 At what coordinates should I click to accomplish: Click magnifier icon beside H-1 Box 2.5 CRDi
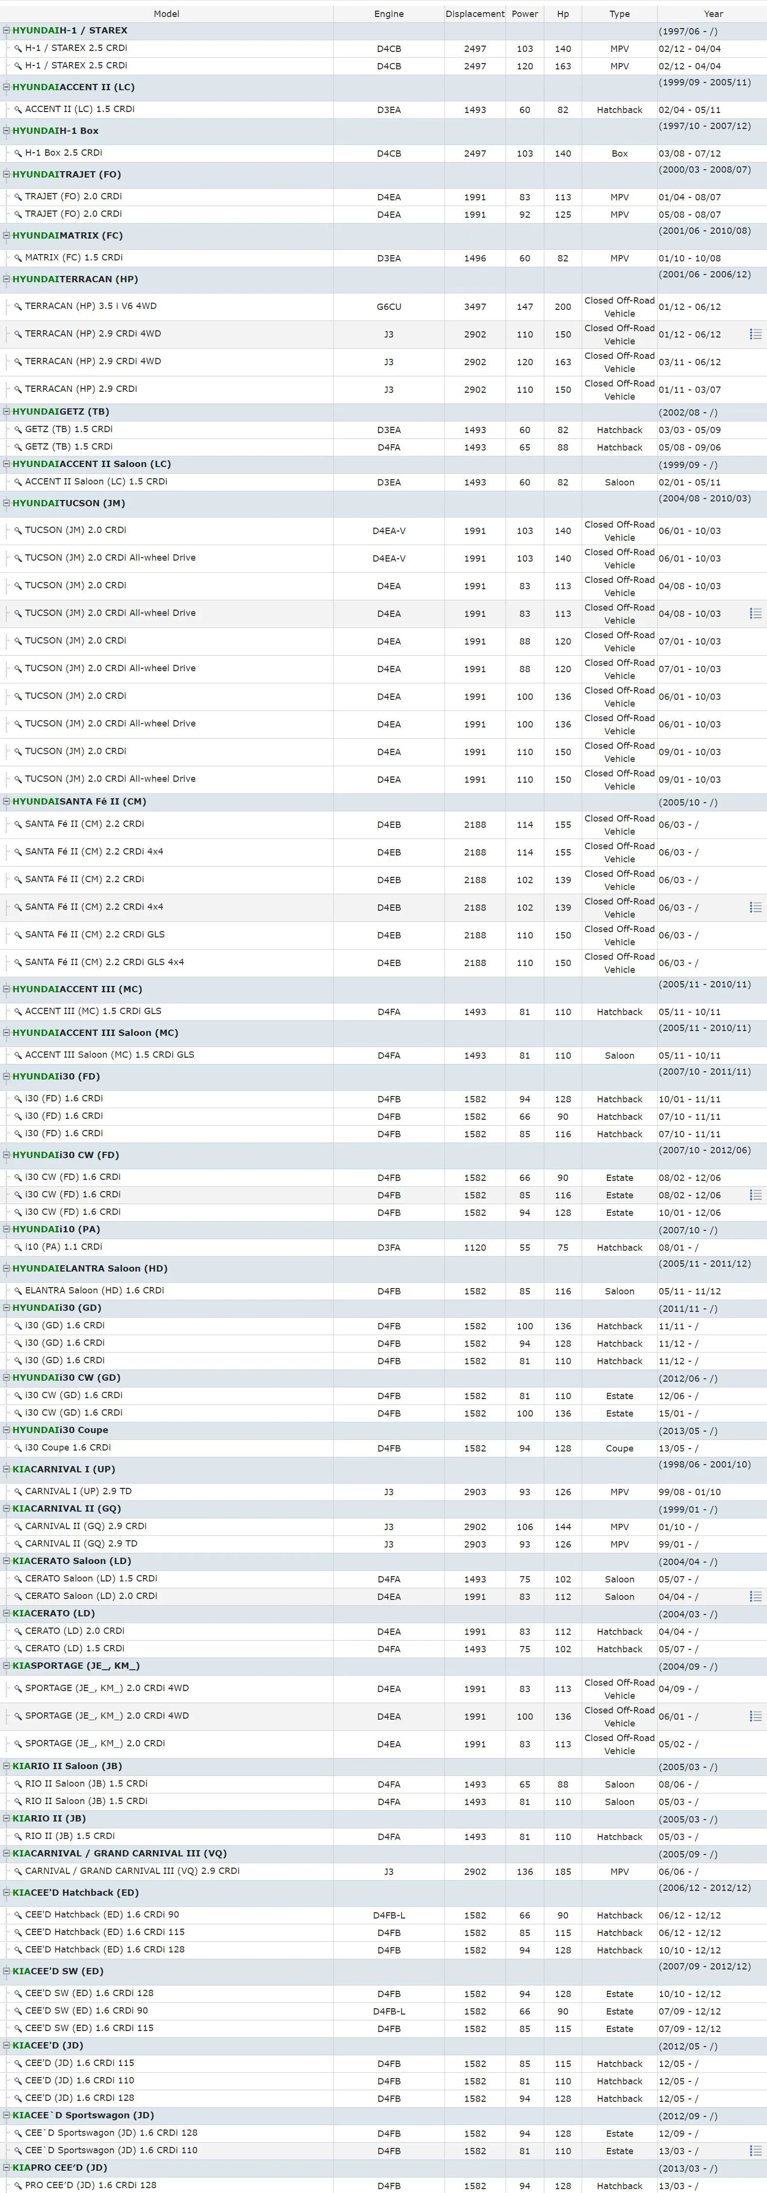click(18, 153)
